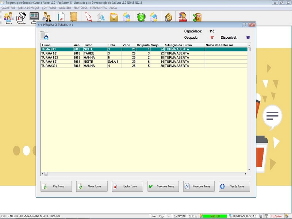
Task: Open the document search magnifier icon
Action: pyautogui.click(x=101, y=17)
